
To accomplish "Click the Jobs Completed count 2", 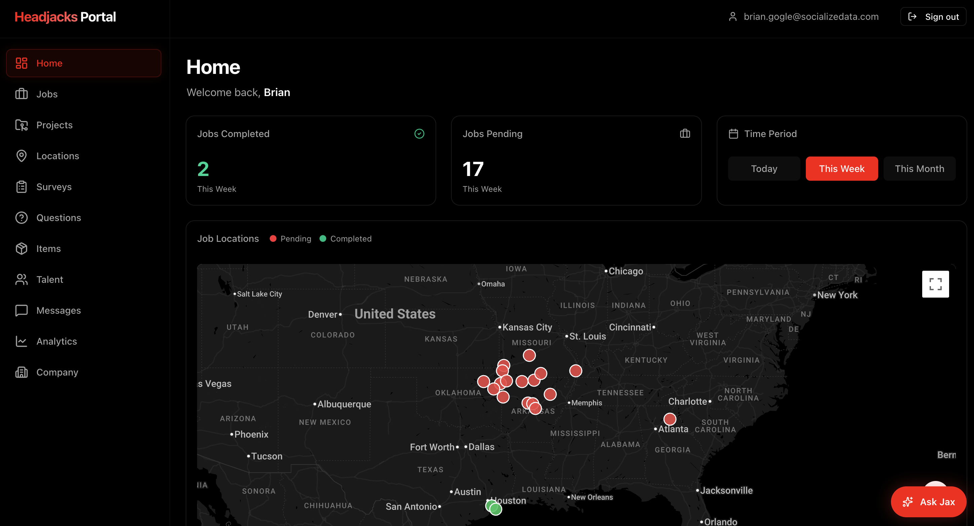I will click(x=203, y=169).
